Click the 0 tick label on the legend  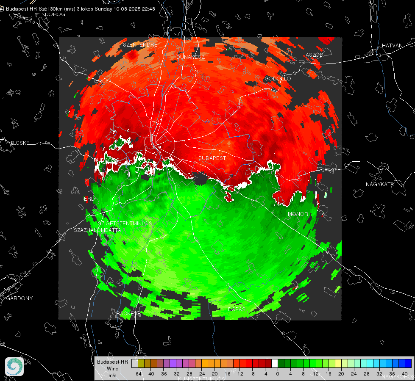click(277, 374)
